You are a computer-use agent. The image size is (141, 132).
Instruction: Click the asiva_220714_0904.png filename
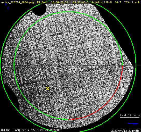(18, 2)
